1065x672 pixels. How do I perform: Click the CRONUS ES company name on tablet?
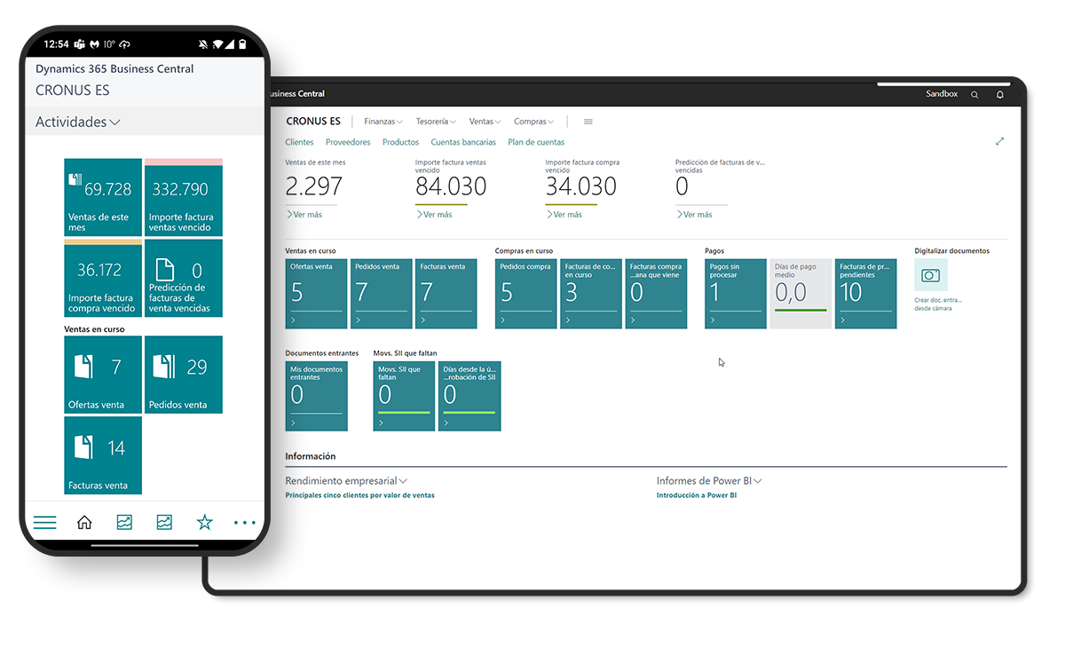(x=313, y=122)
